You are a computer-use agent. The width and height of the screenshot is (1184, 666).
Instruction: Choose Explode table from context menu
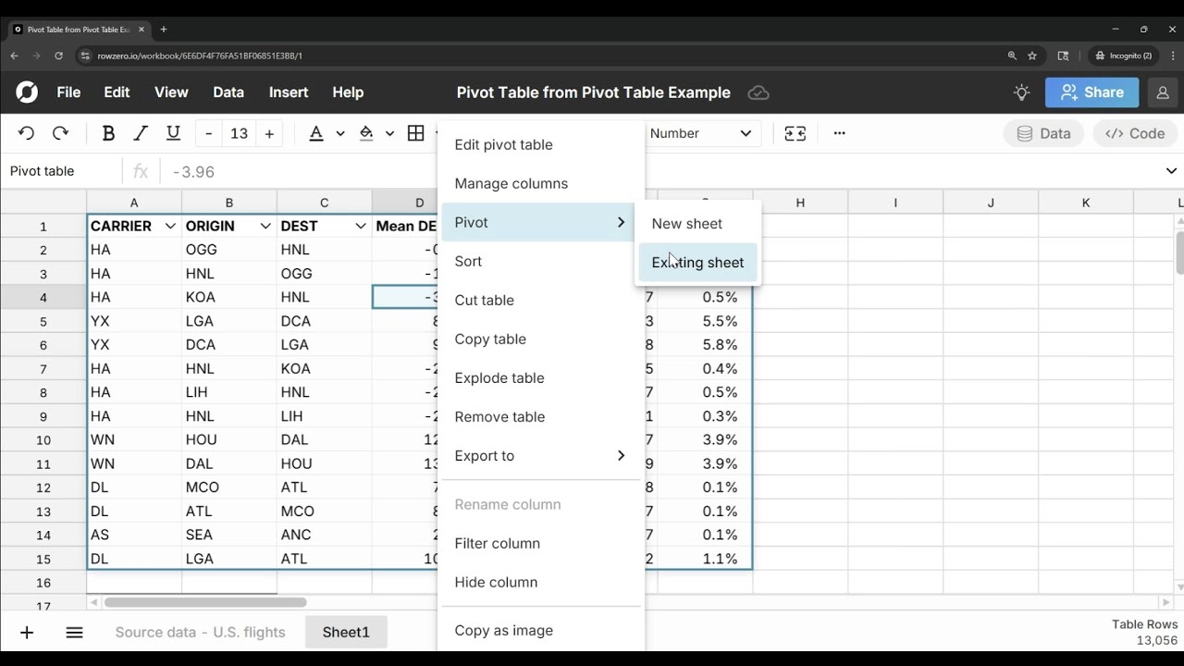[x=499, y=377]
